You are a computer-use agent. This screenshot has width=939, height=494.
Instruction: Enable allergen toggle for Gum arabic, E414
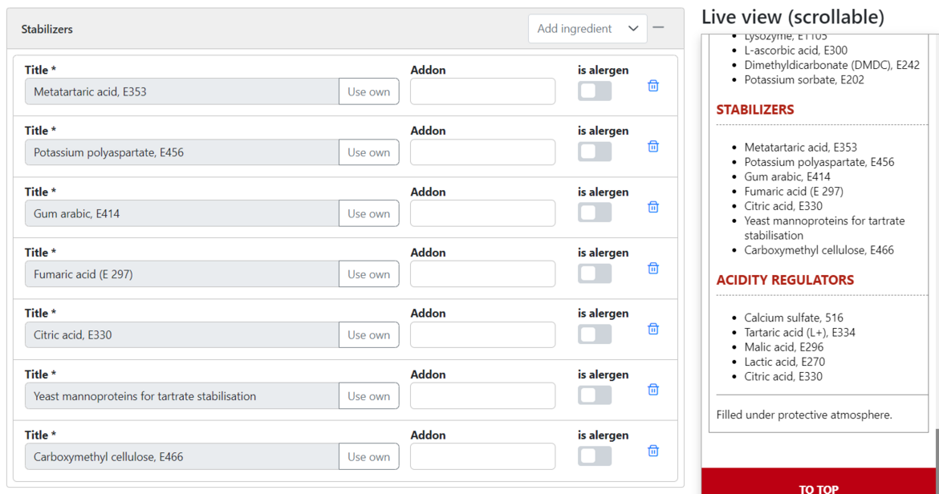595,213
